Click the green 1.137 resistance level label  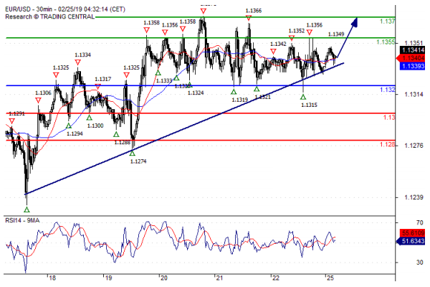coord(388,22)
